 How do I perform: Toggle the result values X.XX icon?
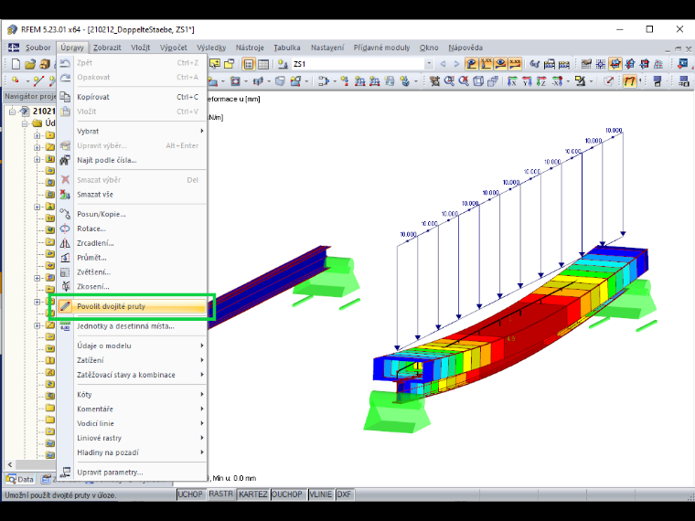coord(486,64)
